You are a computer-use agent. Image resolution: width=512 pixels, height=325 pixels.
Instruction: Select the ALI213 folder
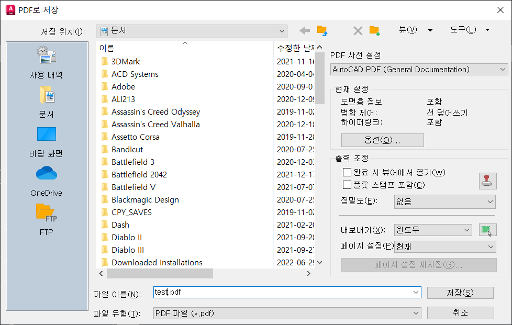pyautogui.click(x=118, y=99)
